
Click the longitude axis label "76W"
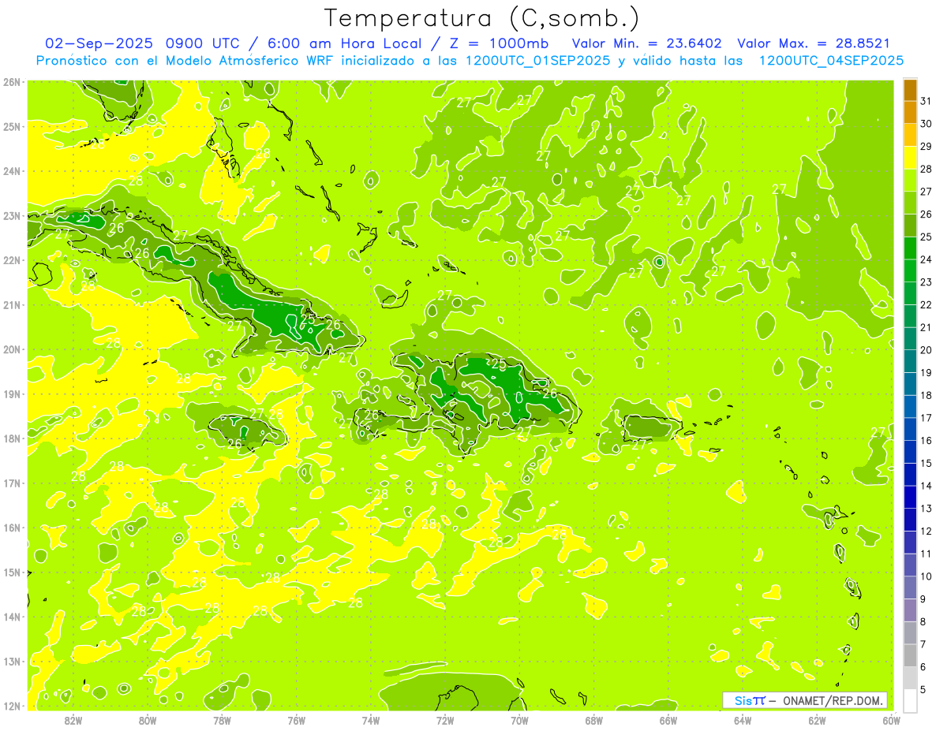[x=297, y=720]
